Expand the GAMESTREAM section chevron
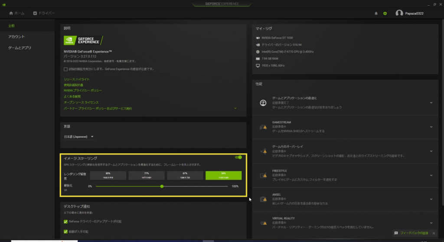 [x=431, y=127]
